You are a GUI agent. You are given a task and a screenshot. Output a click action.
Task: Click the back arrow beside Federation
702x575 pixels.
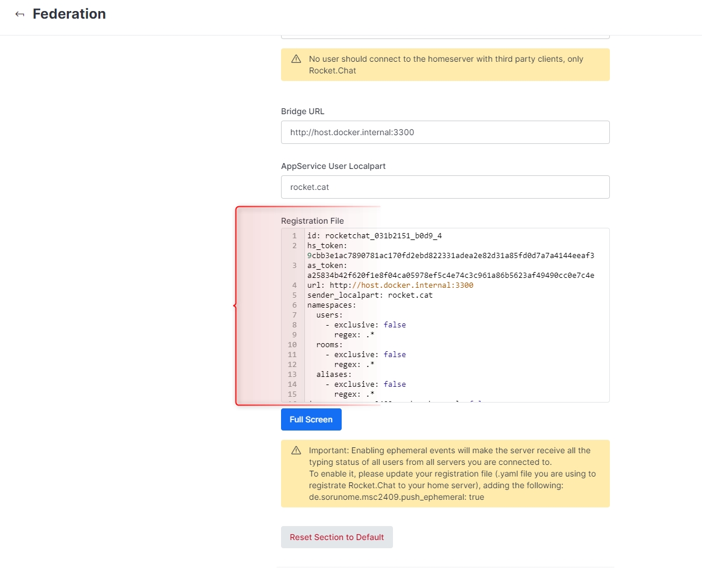click(x=20, y=14)
